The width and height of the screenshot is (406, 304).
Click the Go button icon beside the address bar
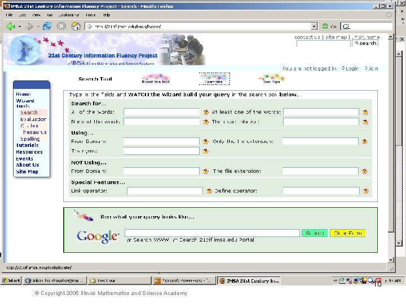point(325,26)
